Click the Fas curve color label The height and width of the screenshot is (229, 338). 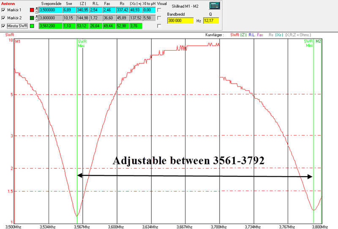pos(260,35)
